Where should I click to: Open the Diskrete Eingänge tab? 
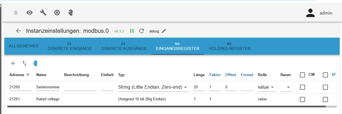tap(69, 46)
